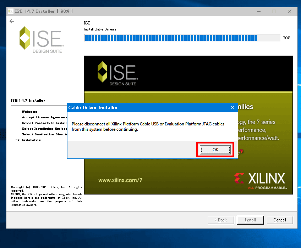The image size is (301, 248).
Task: Click the back arrow icon at top left
Action: (12, 21)
